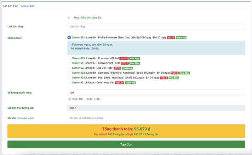Select Server 52 Like Việt radio
The width and height of the screenshot is (252, 155).
tap(69, 68)
